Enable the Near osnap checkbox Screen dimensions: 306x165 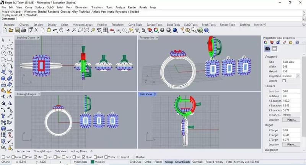(x=13, y=157)
